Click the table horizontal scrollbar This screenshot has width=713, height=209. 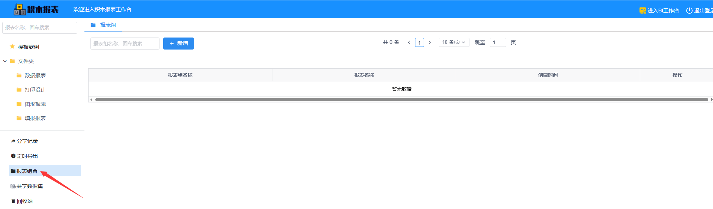point(402,100)
